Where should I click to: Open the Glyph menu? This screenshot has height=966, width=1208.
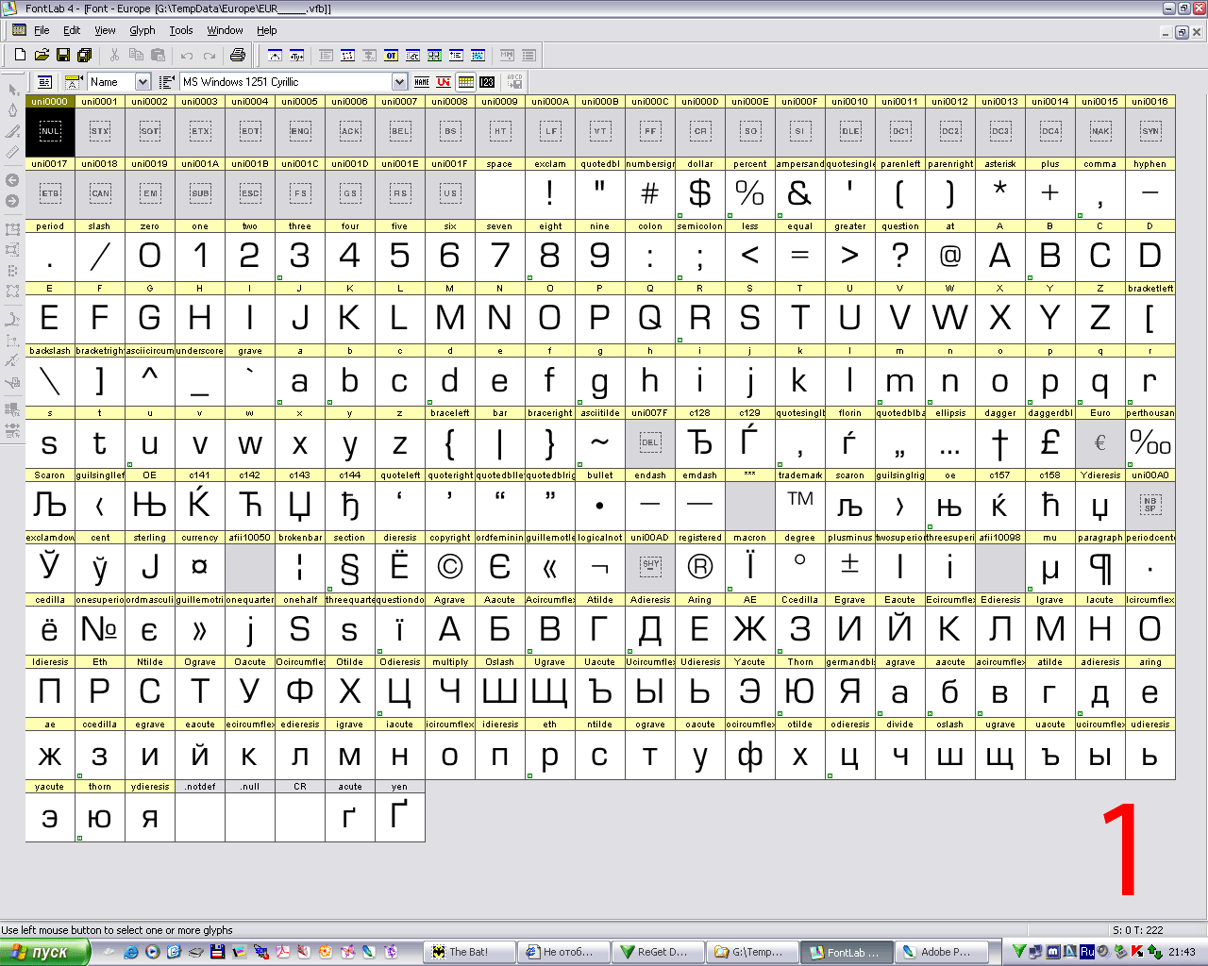[143, 30]
